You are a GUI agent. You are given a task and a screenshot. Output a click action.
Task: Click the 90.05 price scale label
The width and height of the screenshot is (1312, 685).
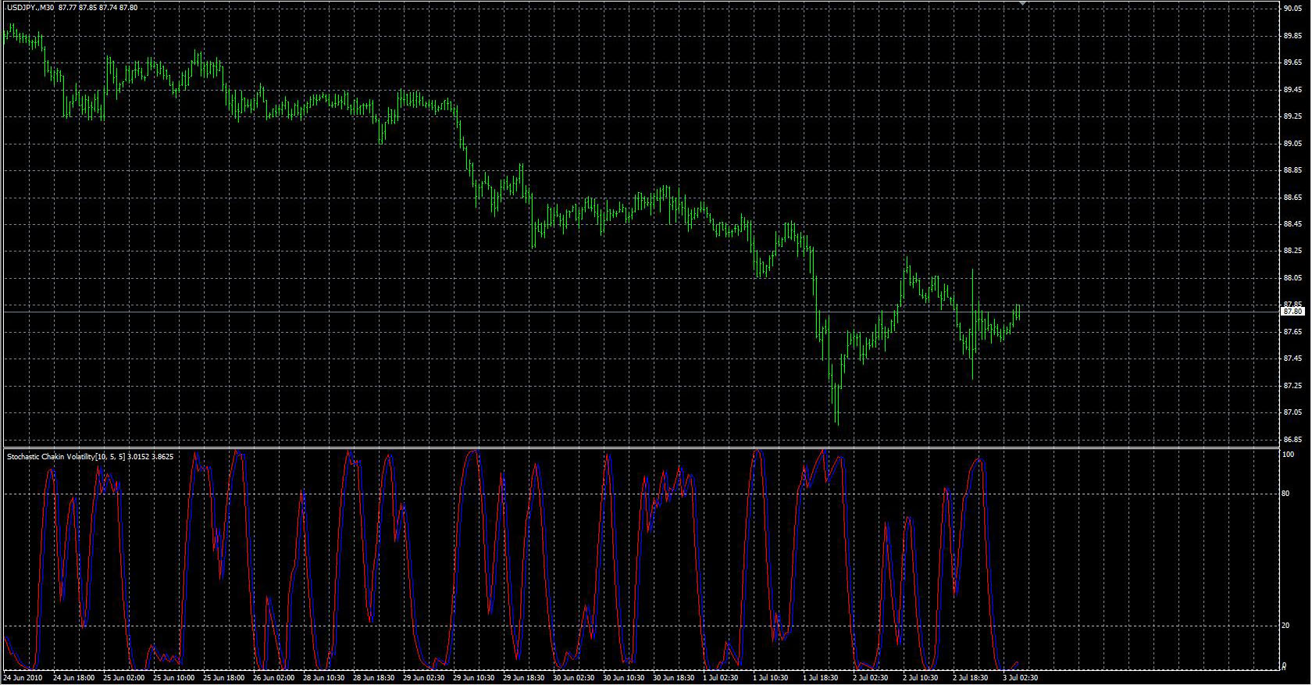(x=1292, y=9)
